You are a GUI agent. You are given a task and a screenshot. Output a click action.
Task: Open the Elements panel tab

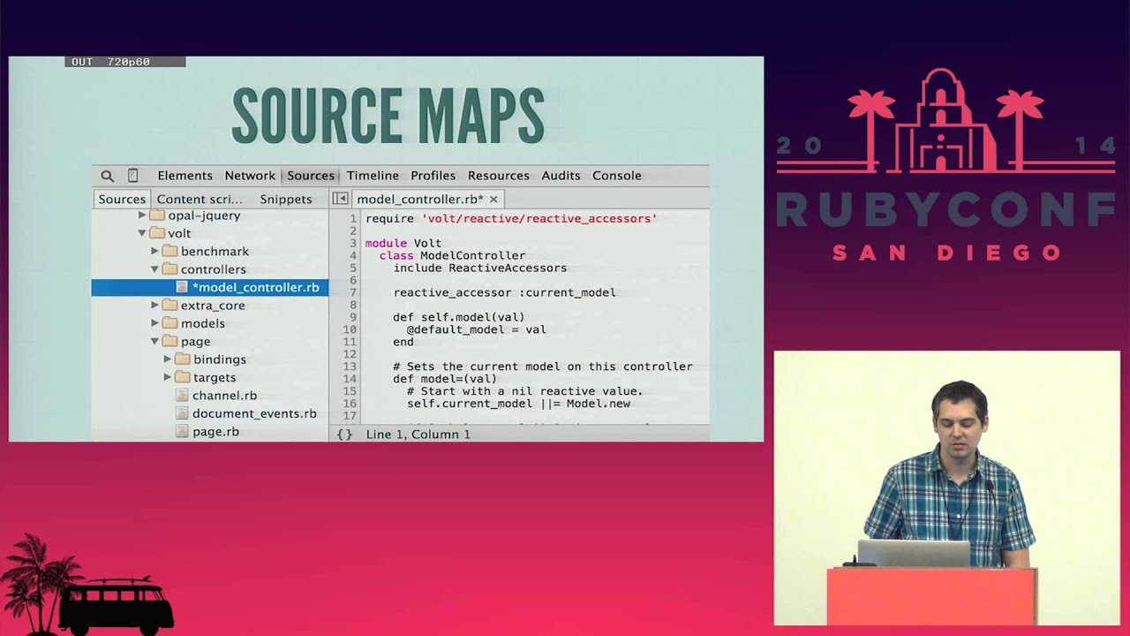pyautogui.click(x=185, y=176)
